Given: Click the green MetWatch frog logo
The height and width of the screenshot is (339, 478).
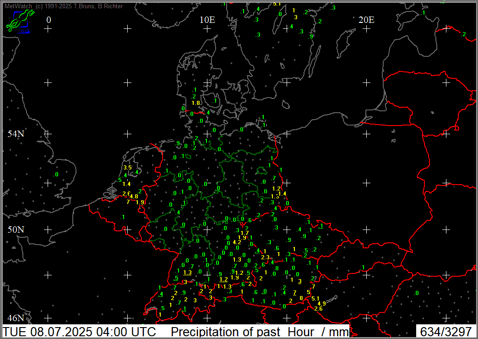Looking at the screenshot, I should coord(20,21).
